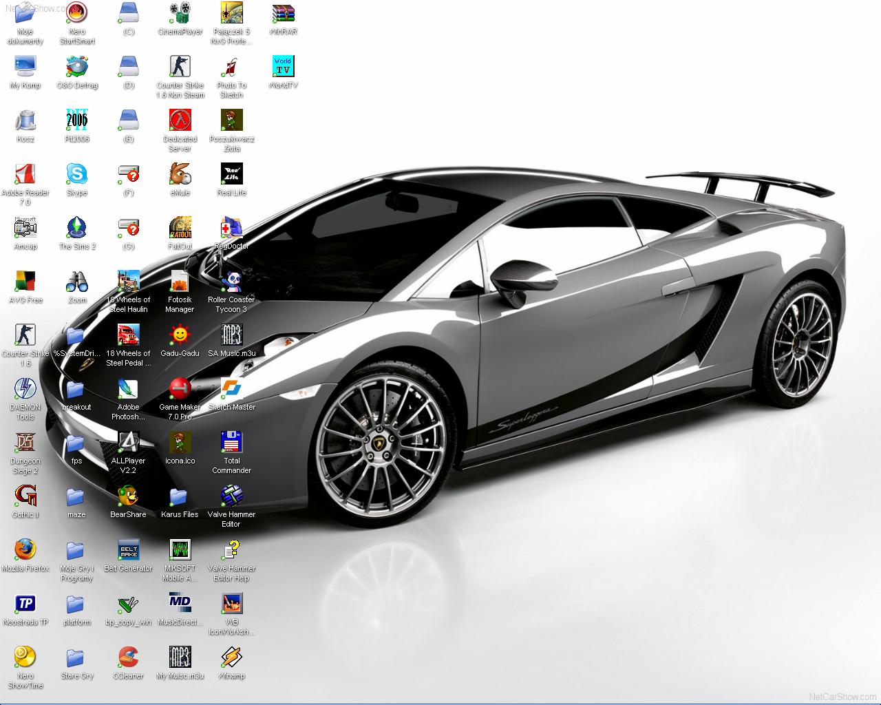Click the Skype desktop shortcut

pyautogui.click(x=77, y=174)
